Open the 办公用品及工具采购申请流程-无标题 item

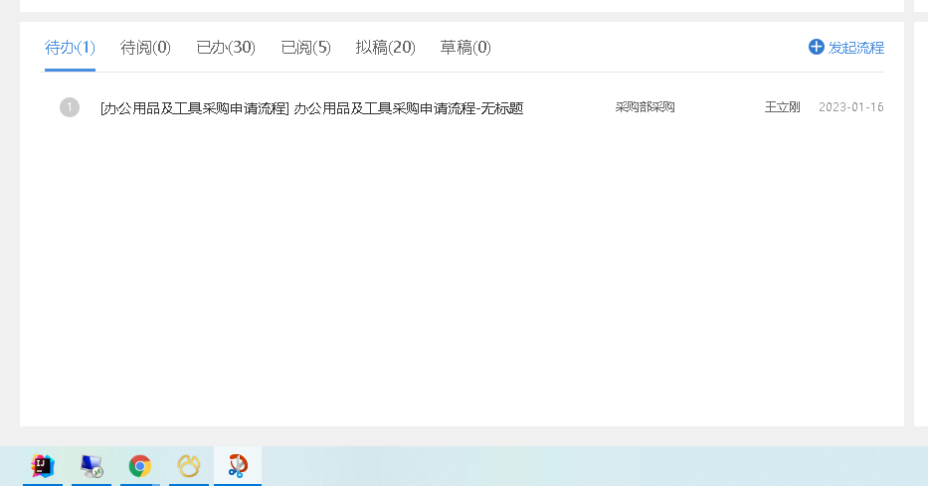pyautogui.click(x=312, y=108)
